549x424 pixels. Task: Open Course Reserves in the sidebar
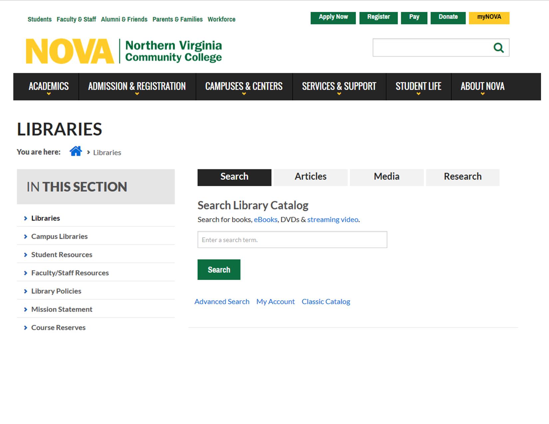point(58,328)
